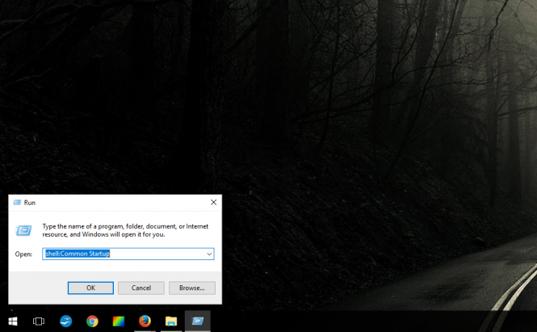Image resolution: width=537 pixels, height=332 pixels.
Task: Click the Run dialog title bar text
Action: pos(30,203)
